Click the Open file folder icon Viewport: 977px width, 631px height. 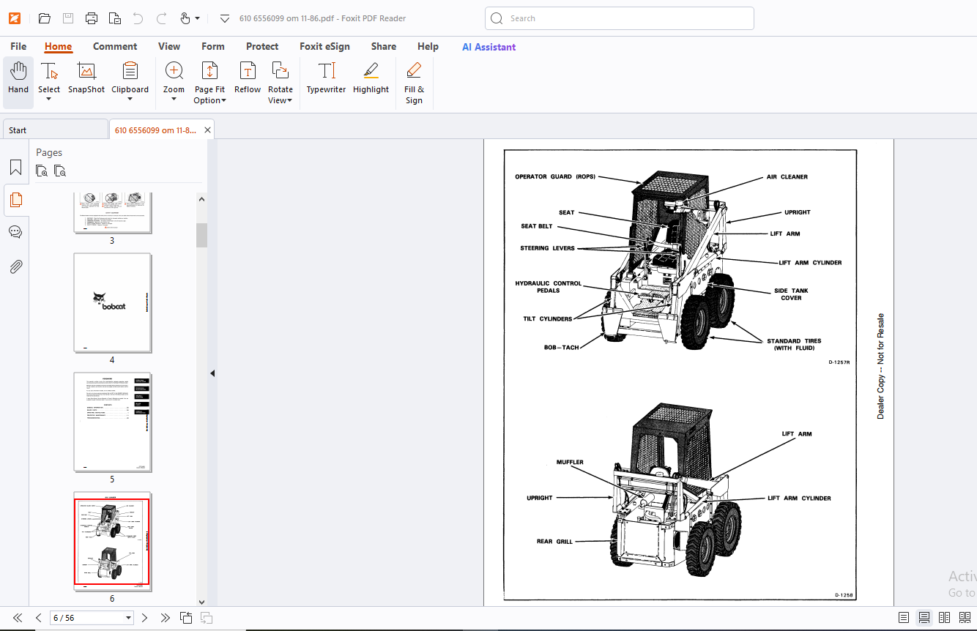pos(45,18)
